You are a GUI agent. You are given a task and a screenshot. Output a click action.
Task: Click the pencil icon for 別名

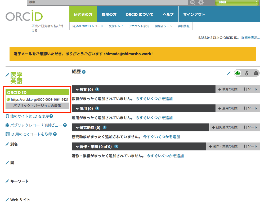(x=7, y=144)
